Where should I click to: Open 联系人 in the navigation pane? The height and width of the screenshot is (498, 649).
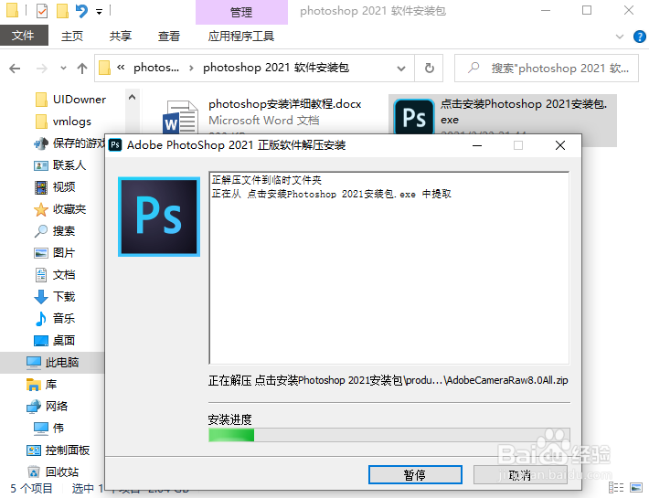(60, 165)
